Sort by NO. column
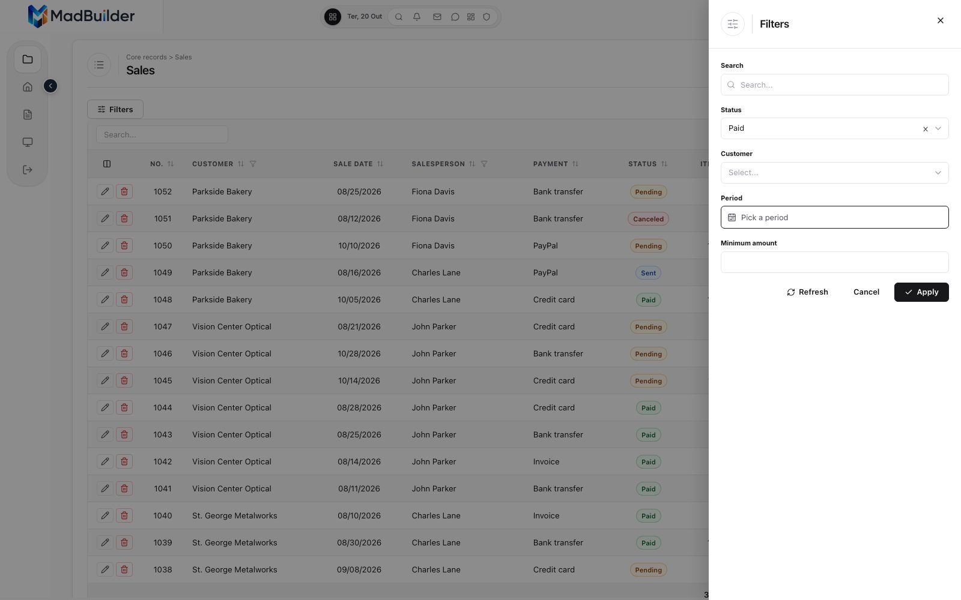Screen dimensions: 961x600 (171, 164)
